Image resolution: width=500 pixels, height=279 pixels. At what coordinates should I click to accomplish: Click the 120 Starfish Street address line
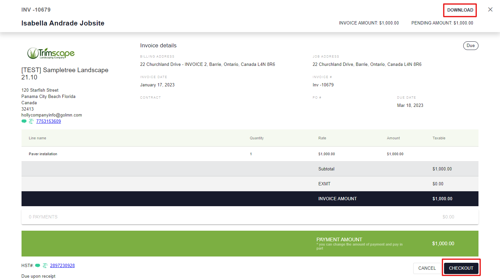coord(40,90)
